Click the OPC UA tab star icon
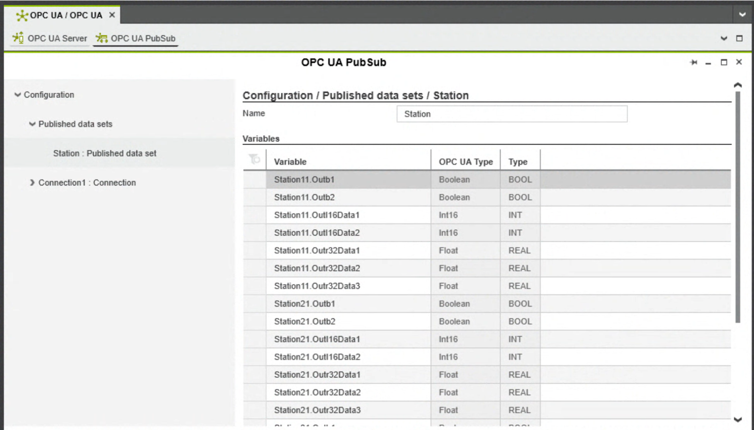This screenshot has height=430, width=754. pos(22,16)
